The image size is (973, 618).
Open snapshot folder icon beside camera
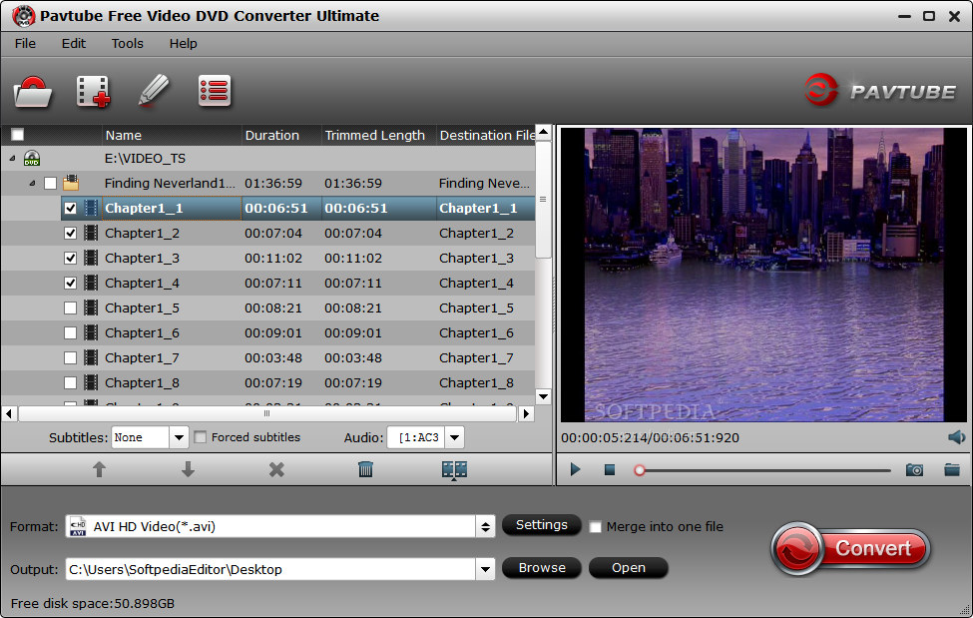pos(952,469)
